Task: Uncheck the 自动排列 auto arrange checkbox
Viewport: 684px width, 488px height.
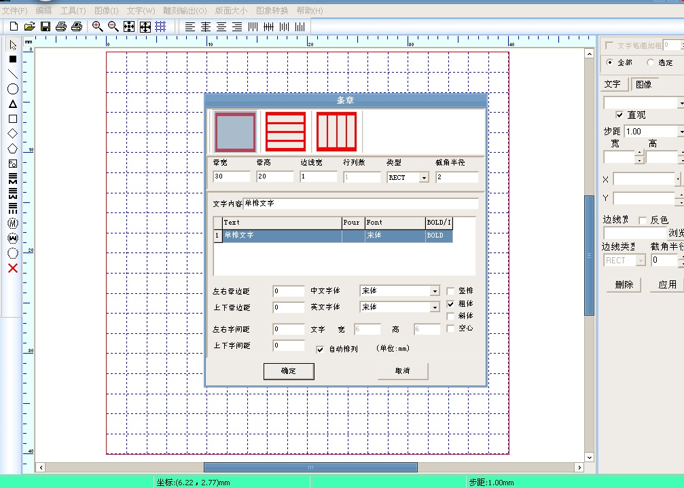Action: pos(320,350)
